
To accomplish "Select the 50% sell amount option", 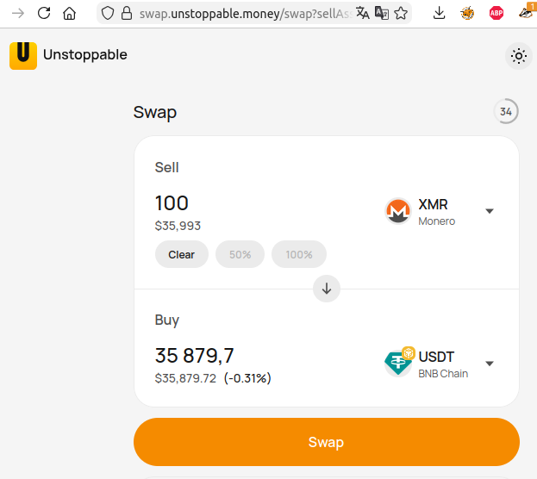I will pos(240,254).
